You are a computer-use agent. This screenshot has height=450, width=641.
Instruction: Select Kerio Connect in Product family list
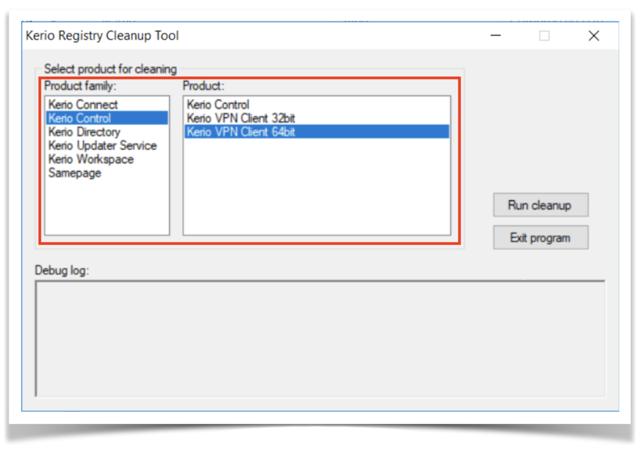click(107, 104)
